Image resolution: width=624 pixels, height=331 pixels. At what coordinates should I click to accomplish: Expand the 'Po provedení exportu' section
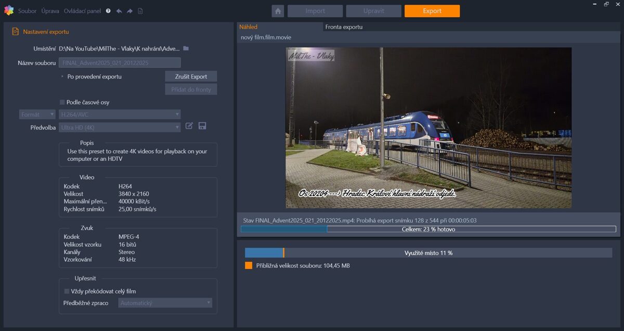point(62,77)
